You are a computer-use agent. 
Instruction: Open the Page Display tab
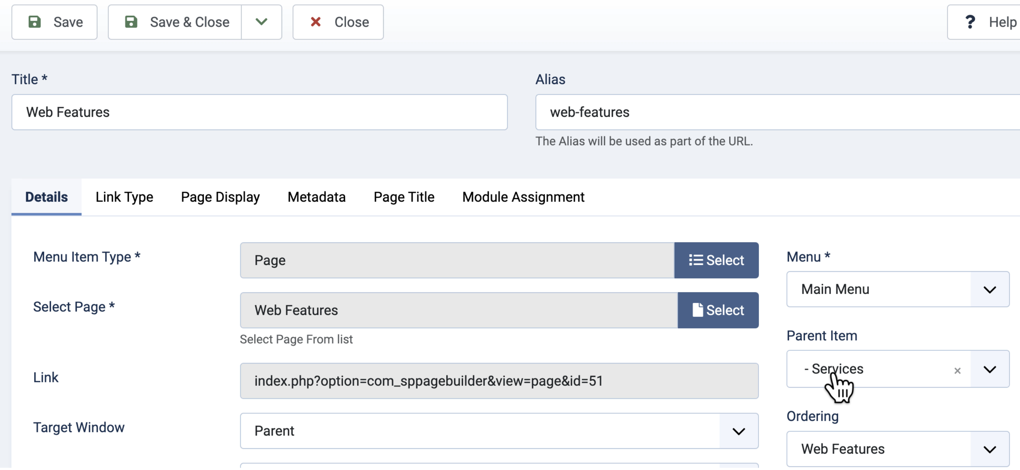coord(220,197)
